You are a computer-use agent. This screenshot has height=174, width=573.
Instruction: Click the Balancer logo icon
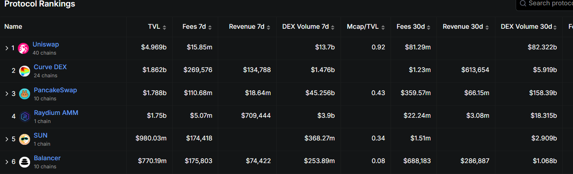click(x=25, y=162)
